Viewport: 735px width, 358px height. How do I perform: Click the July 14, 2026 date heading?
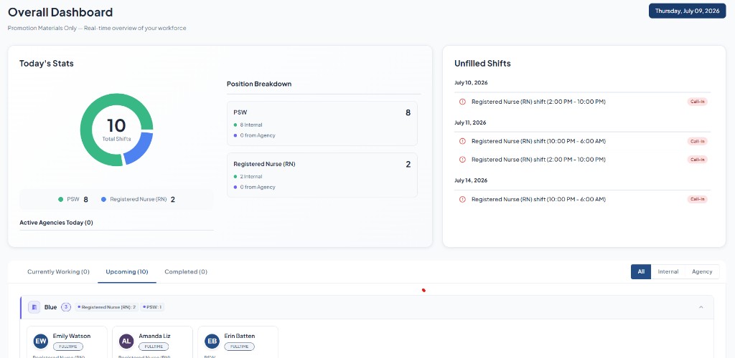470,180
